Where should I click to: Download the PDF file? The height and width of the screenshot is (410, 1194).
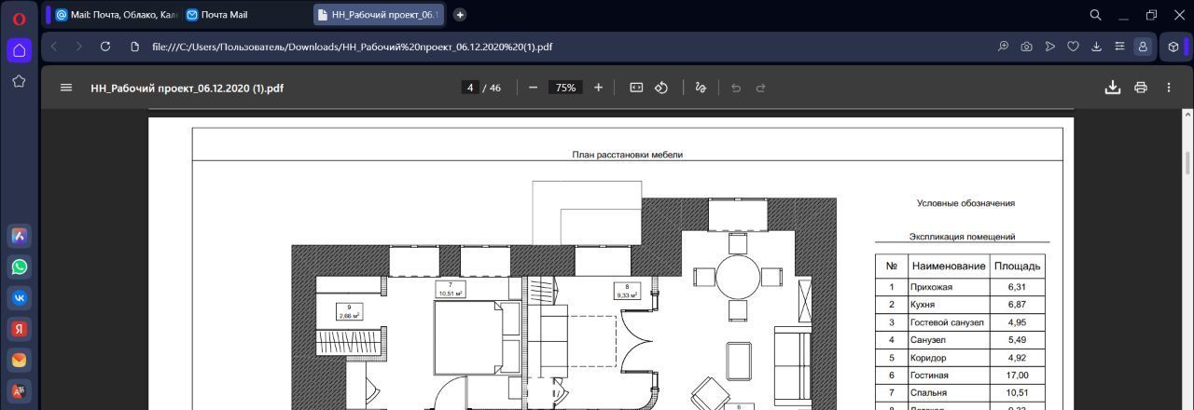1112,88
